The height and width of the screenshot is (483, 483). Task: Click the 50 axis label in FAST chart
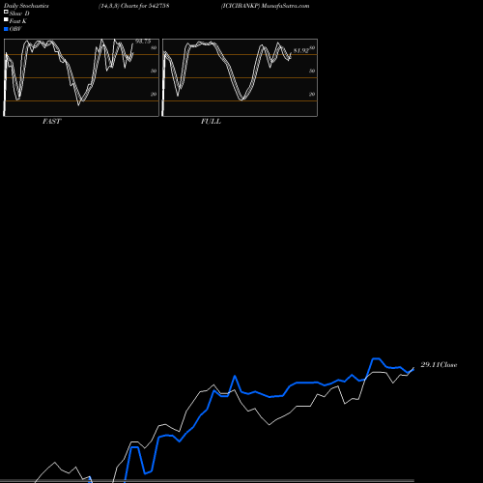click(154, 71)
